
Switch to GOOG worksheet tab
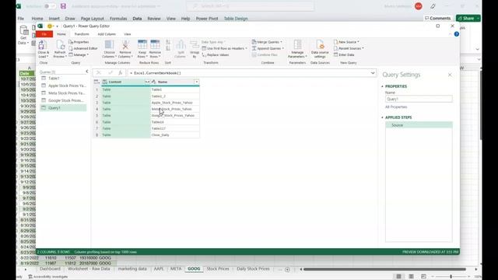click(194, 268)
